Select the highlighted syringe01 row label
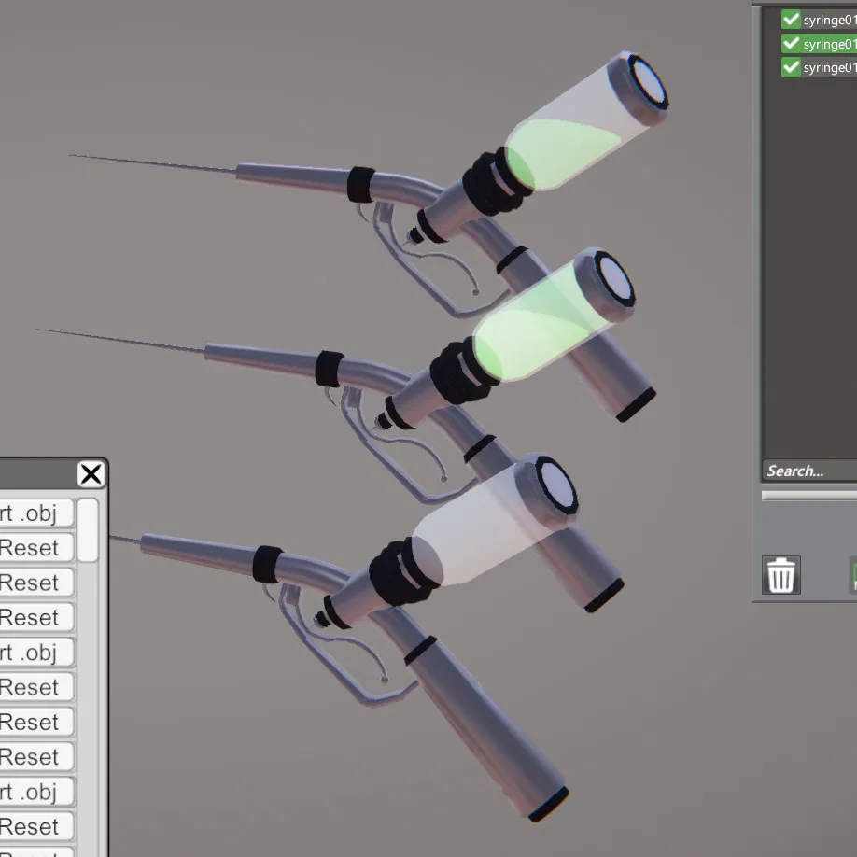Screen dimensions: 857x857 point(830,44)
